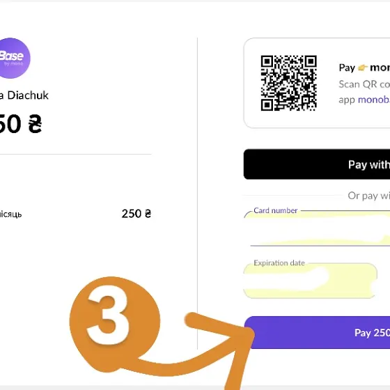Viewport: 390px width, 390px height.
Task: Click the QR code image
Action: click(x=288, y=83)
